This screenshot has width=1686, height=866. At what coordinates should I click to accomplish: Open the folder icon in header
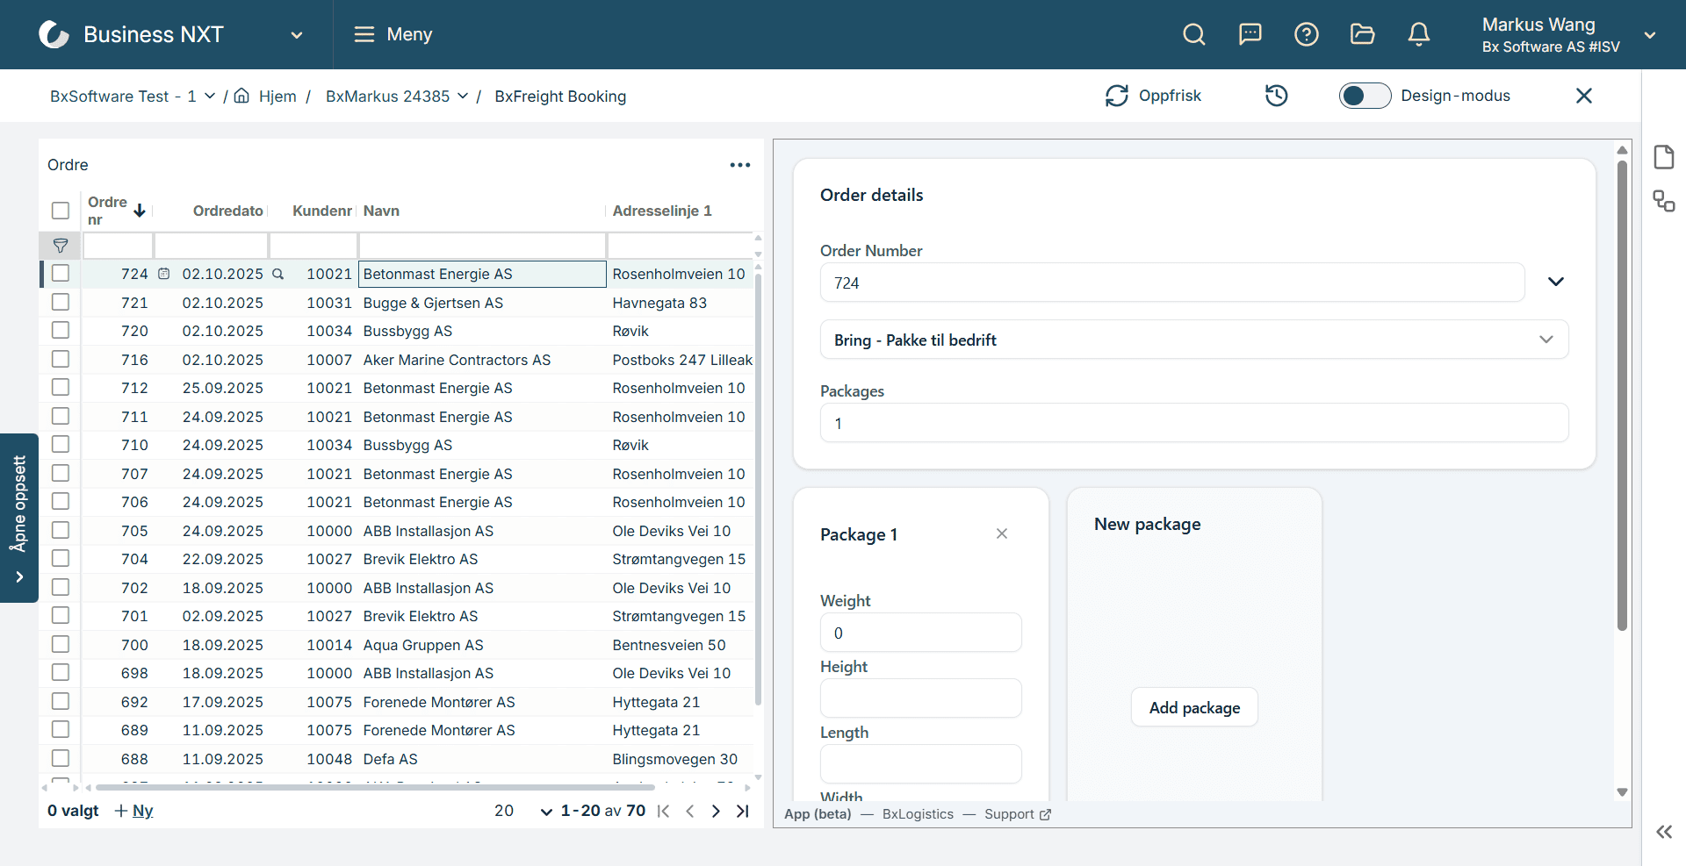1362,34
